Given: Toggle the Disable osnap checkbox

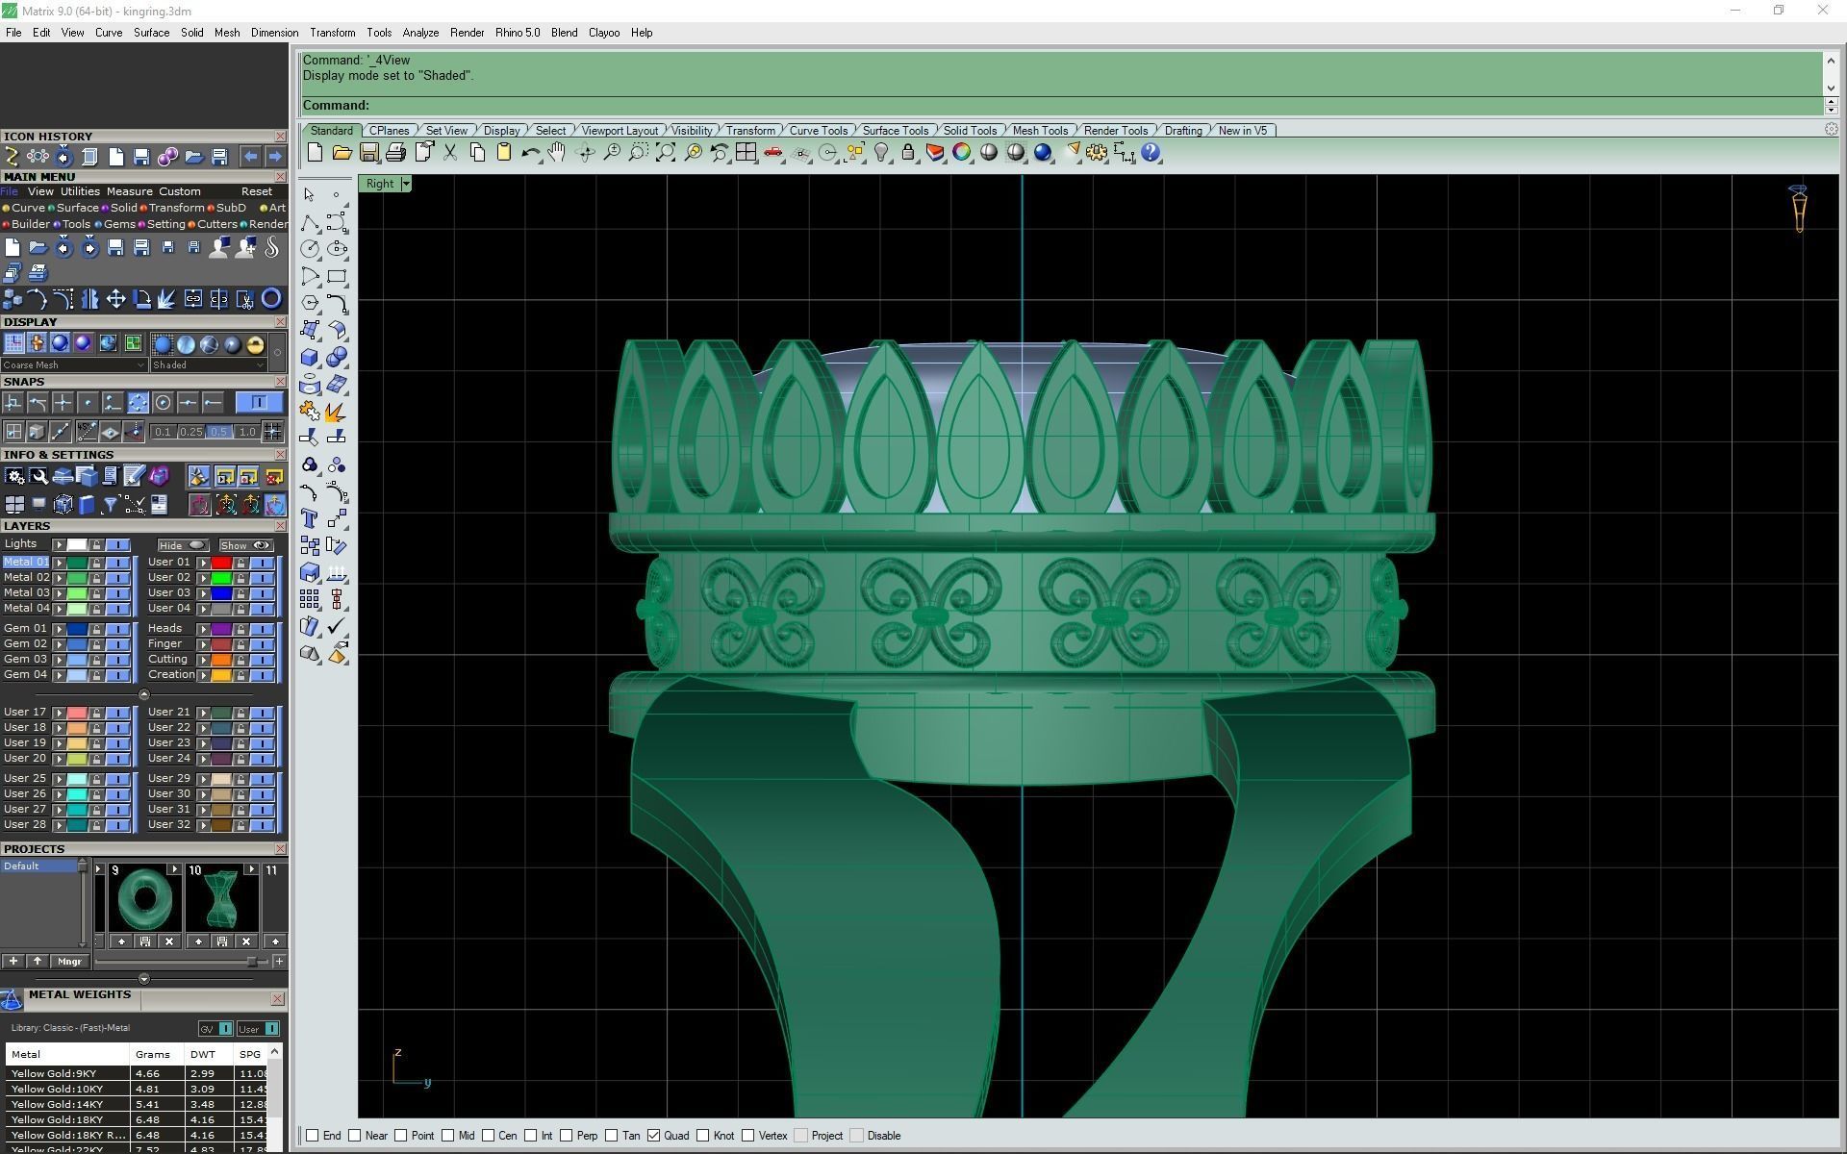Looking at the screenshot, I should (x=857, y=1136).
